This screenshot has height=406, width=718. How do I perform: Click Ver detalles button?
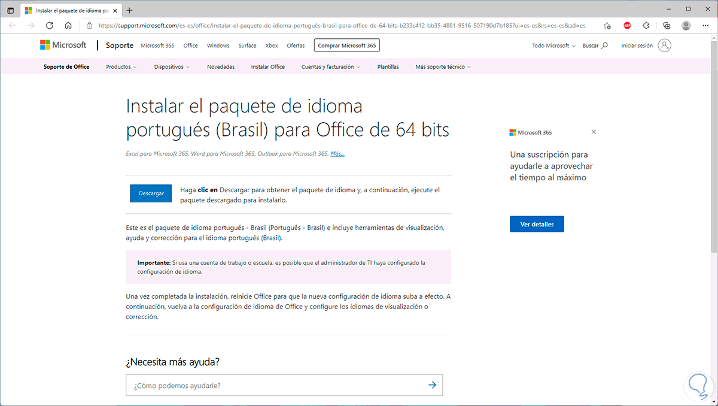(x=537, y=224)
